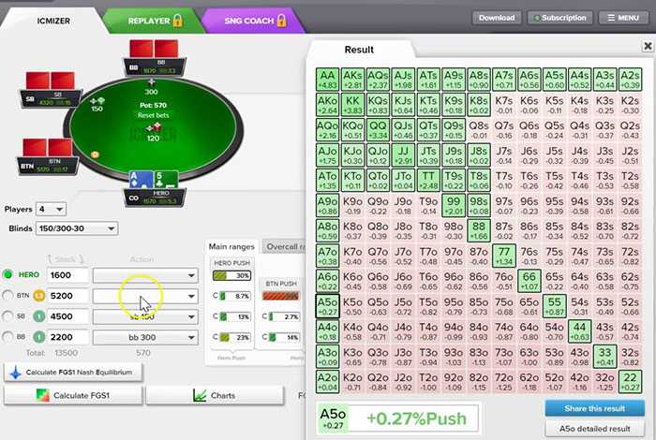Click the HERO PUSH 30% range bar
Viewport: 656px width, 440px height.
[231, 275]
